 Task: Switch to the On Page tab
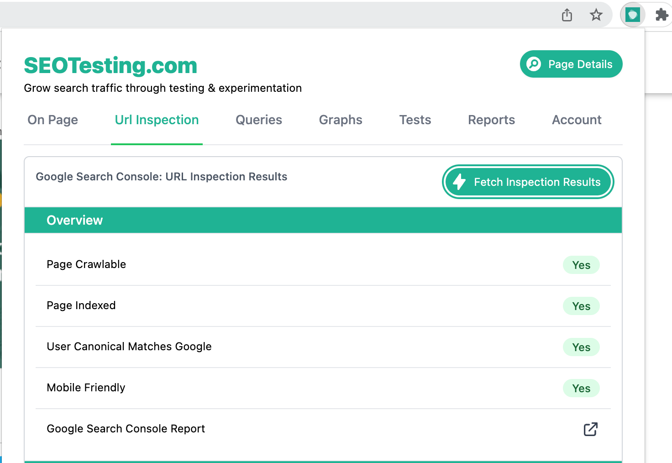click(x=53, y=120)
